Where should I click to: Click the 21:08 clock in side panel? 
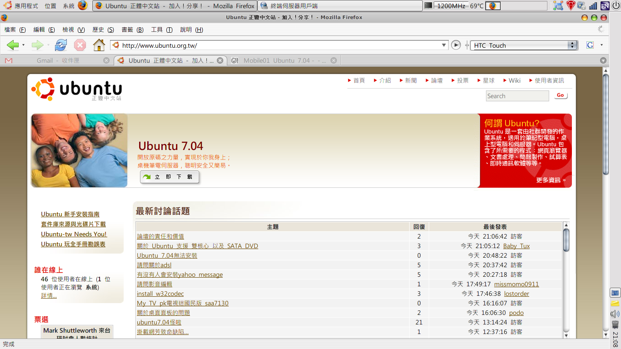pos(615,339)
